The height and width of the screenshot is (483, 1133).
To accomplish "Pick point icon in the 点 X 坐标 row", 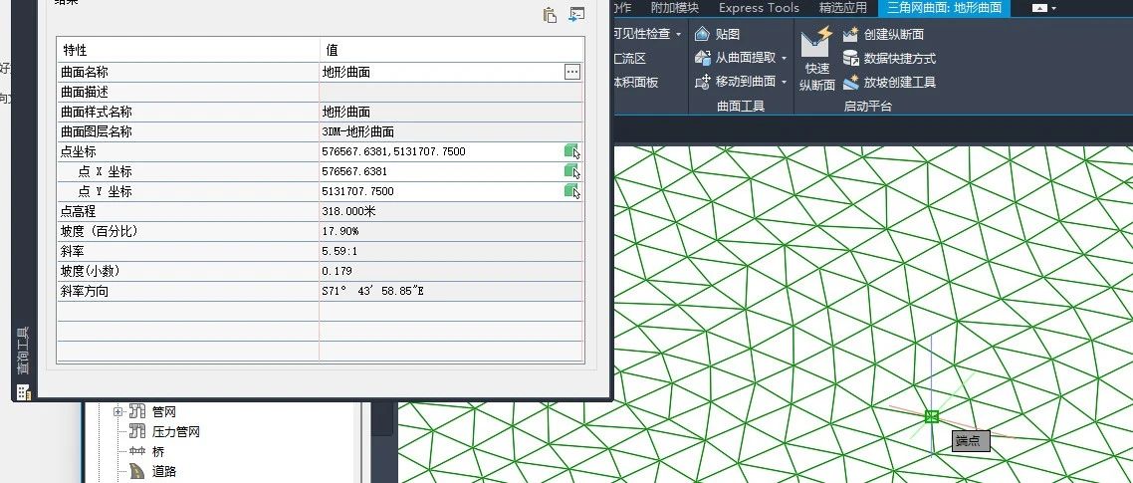I will tap(572, 171).
